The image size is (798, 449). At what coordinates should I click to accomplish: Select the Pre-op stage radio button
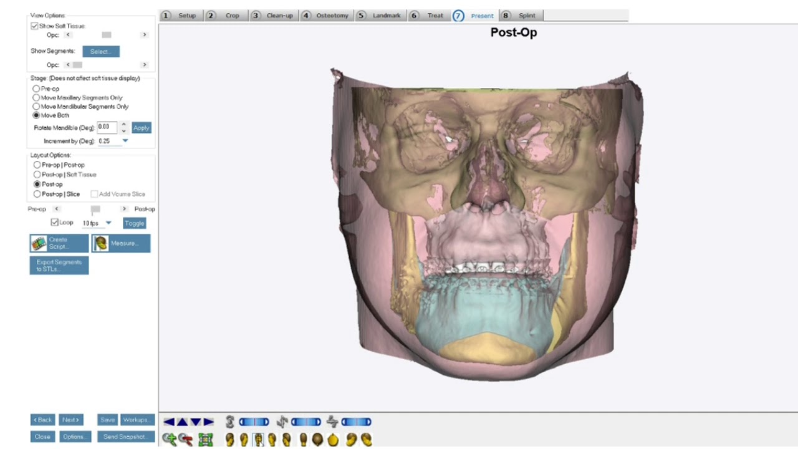tap(36, 89)
